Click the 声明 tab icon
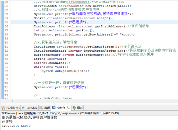178x130 pixels. tap(41, 108)
